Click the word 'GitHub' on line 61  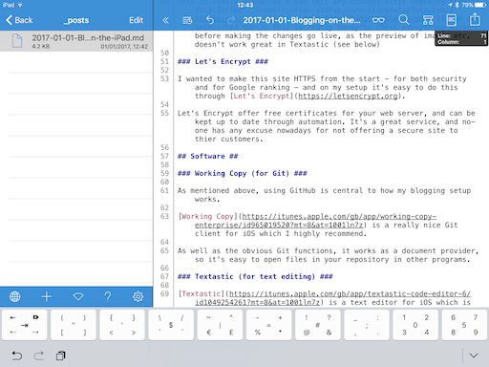303,190
